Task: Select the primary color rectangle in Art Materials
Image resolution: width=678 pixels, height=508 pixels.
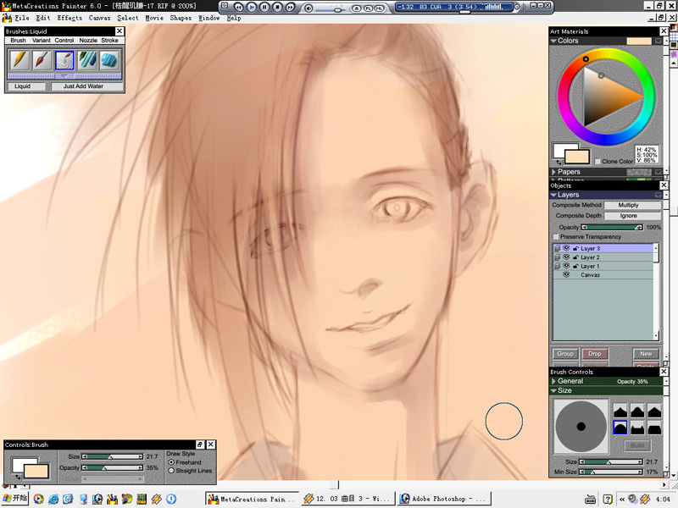Action: point(577,157)
